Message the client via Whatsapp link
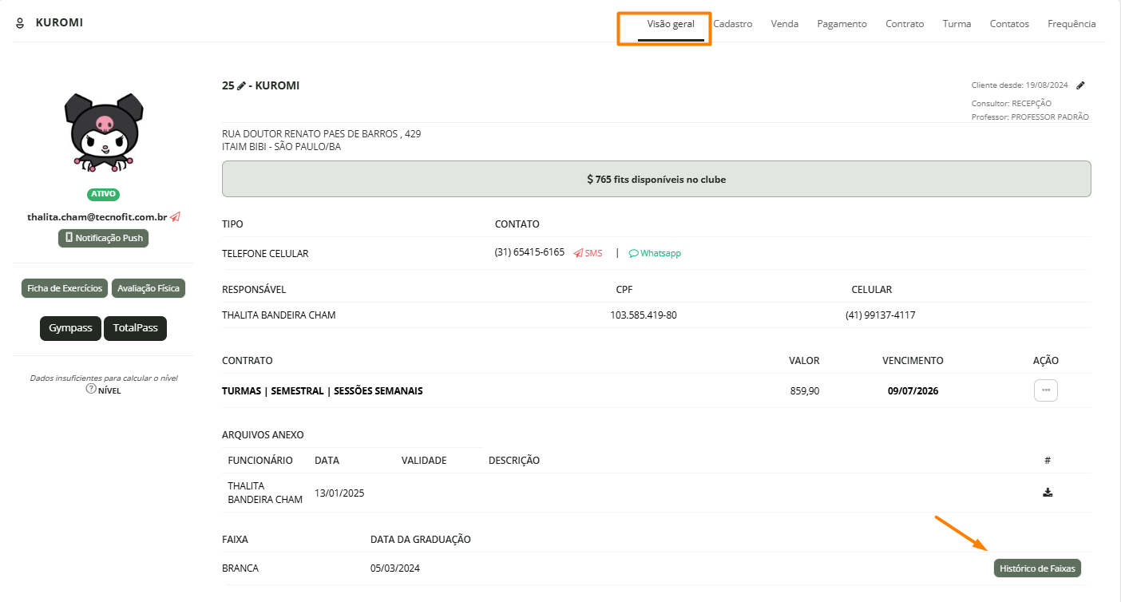Viewport: 1121px width, 602px height. 655,253
